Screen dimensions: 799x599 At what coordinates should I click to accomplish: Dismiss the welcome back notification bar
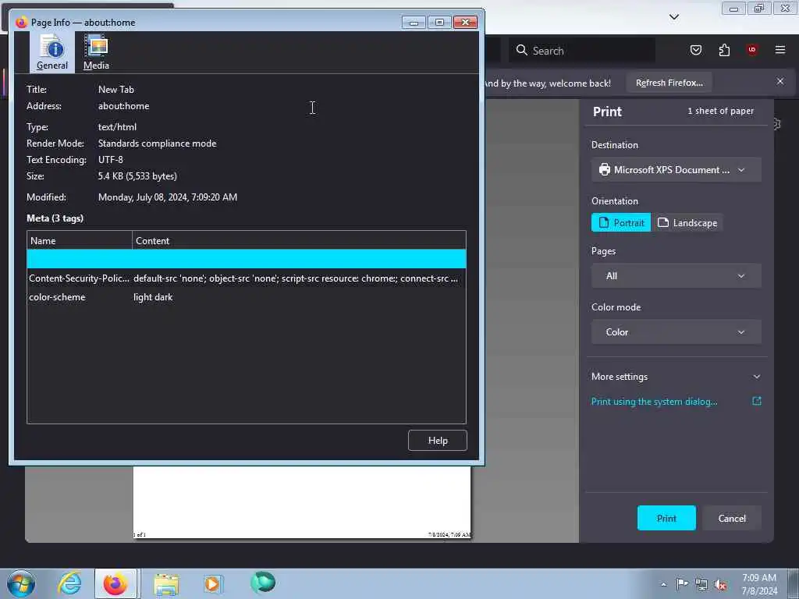point(780,81)
